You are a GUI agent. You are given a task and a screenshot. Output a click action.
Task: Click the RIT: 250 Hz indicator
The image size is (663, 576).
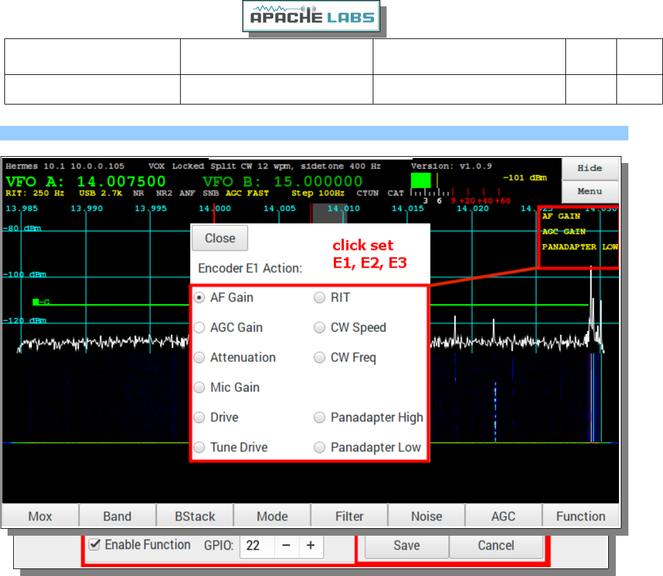pos(35,193)
